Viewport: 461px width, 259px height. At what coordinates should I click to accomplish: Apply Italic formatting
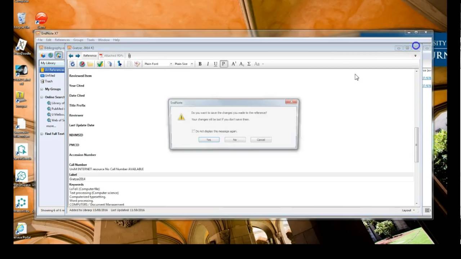pos(208,64)
